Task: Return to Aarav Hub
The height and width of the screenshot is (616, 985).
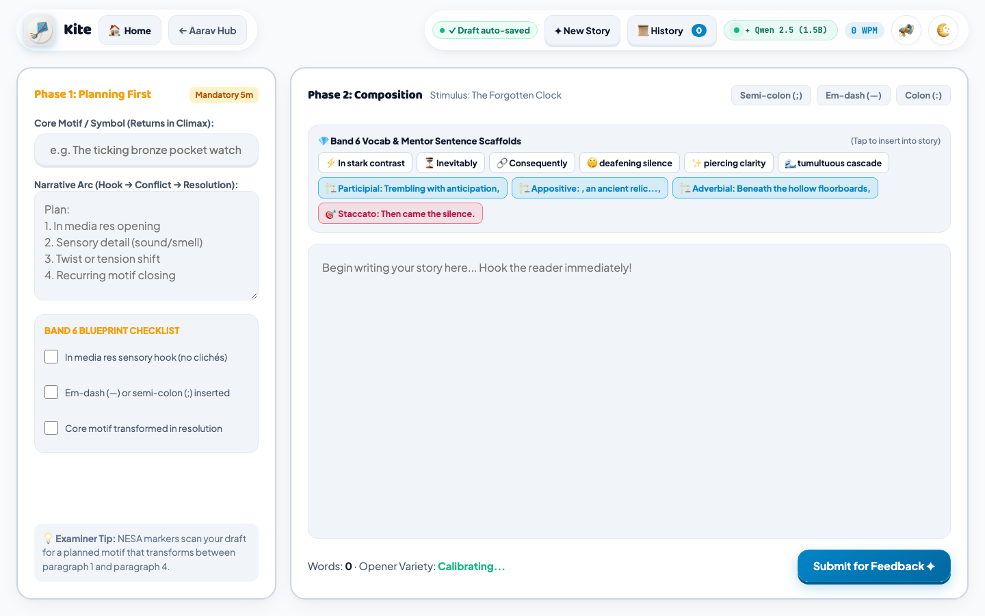Action: [x=207, y=31]
